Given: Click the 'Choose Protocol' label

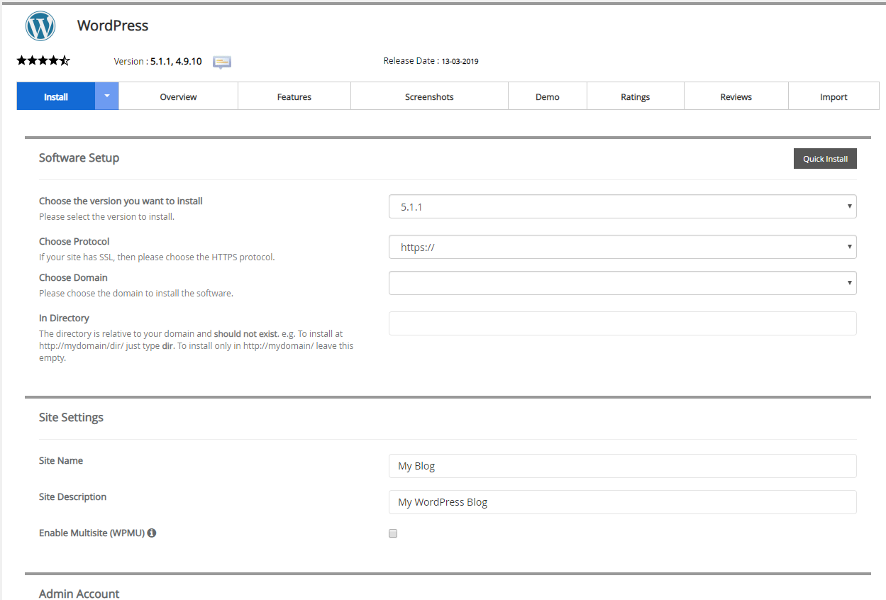Looking at the screenshot, I should tap(74, 242).
